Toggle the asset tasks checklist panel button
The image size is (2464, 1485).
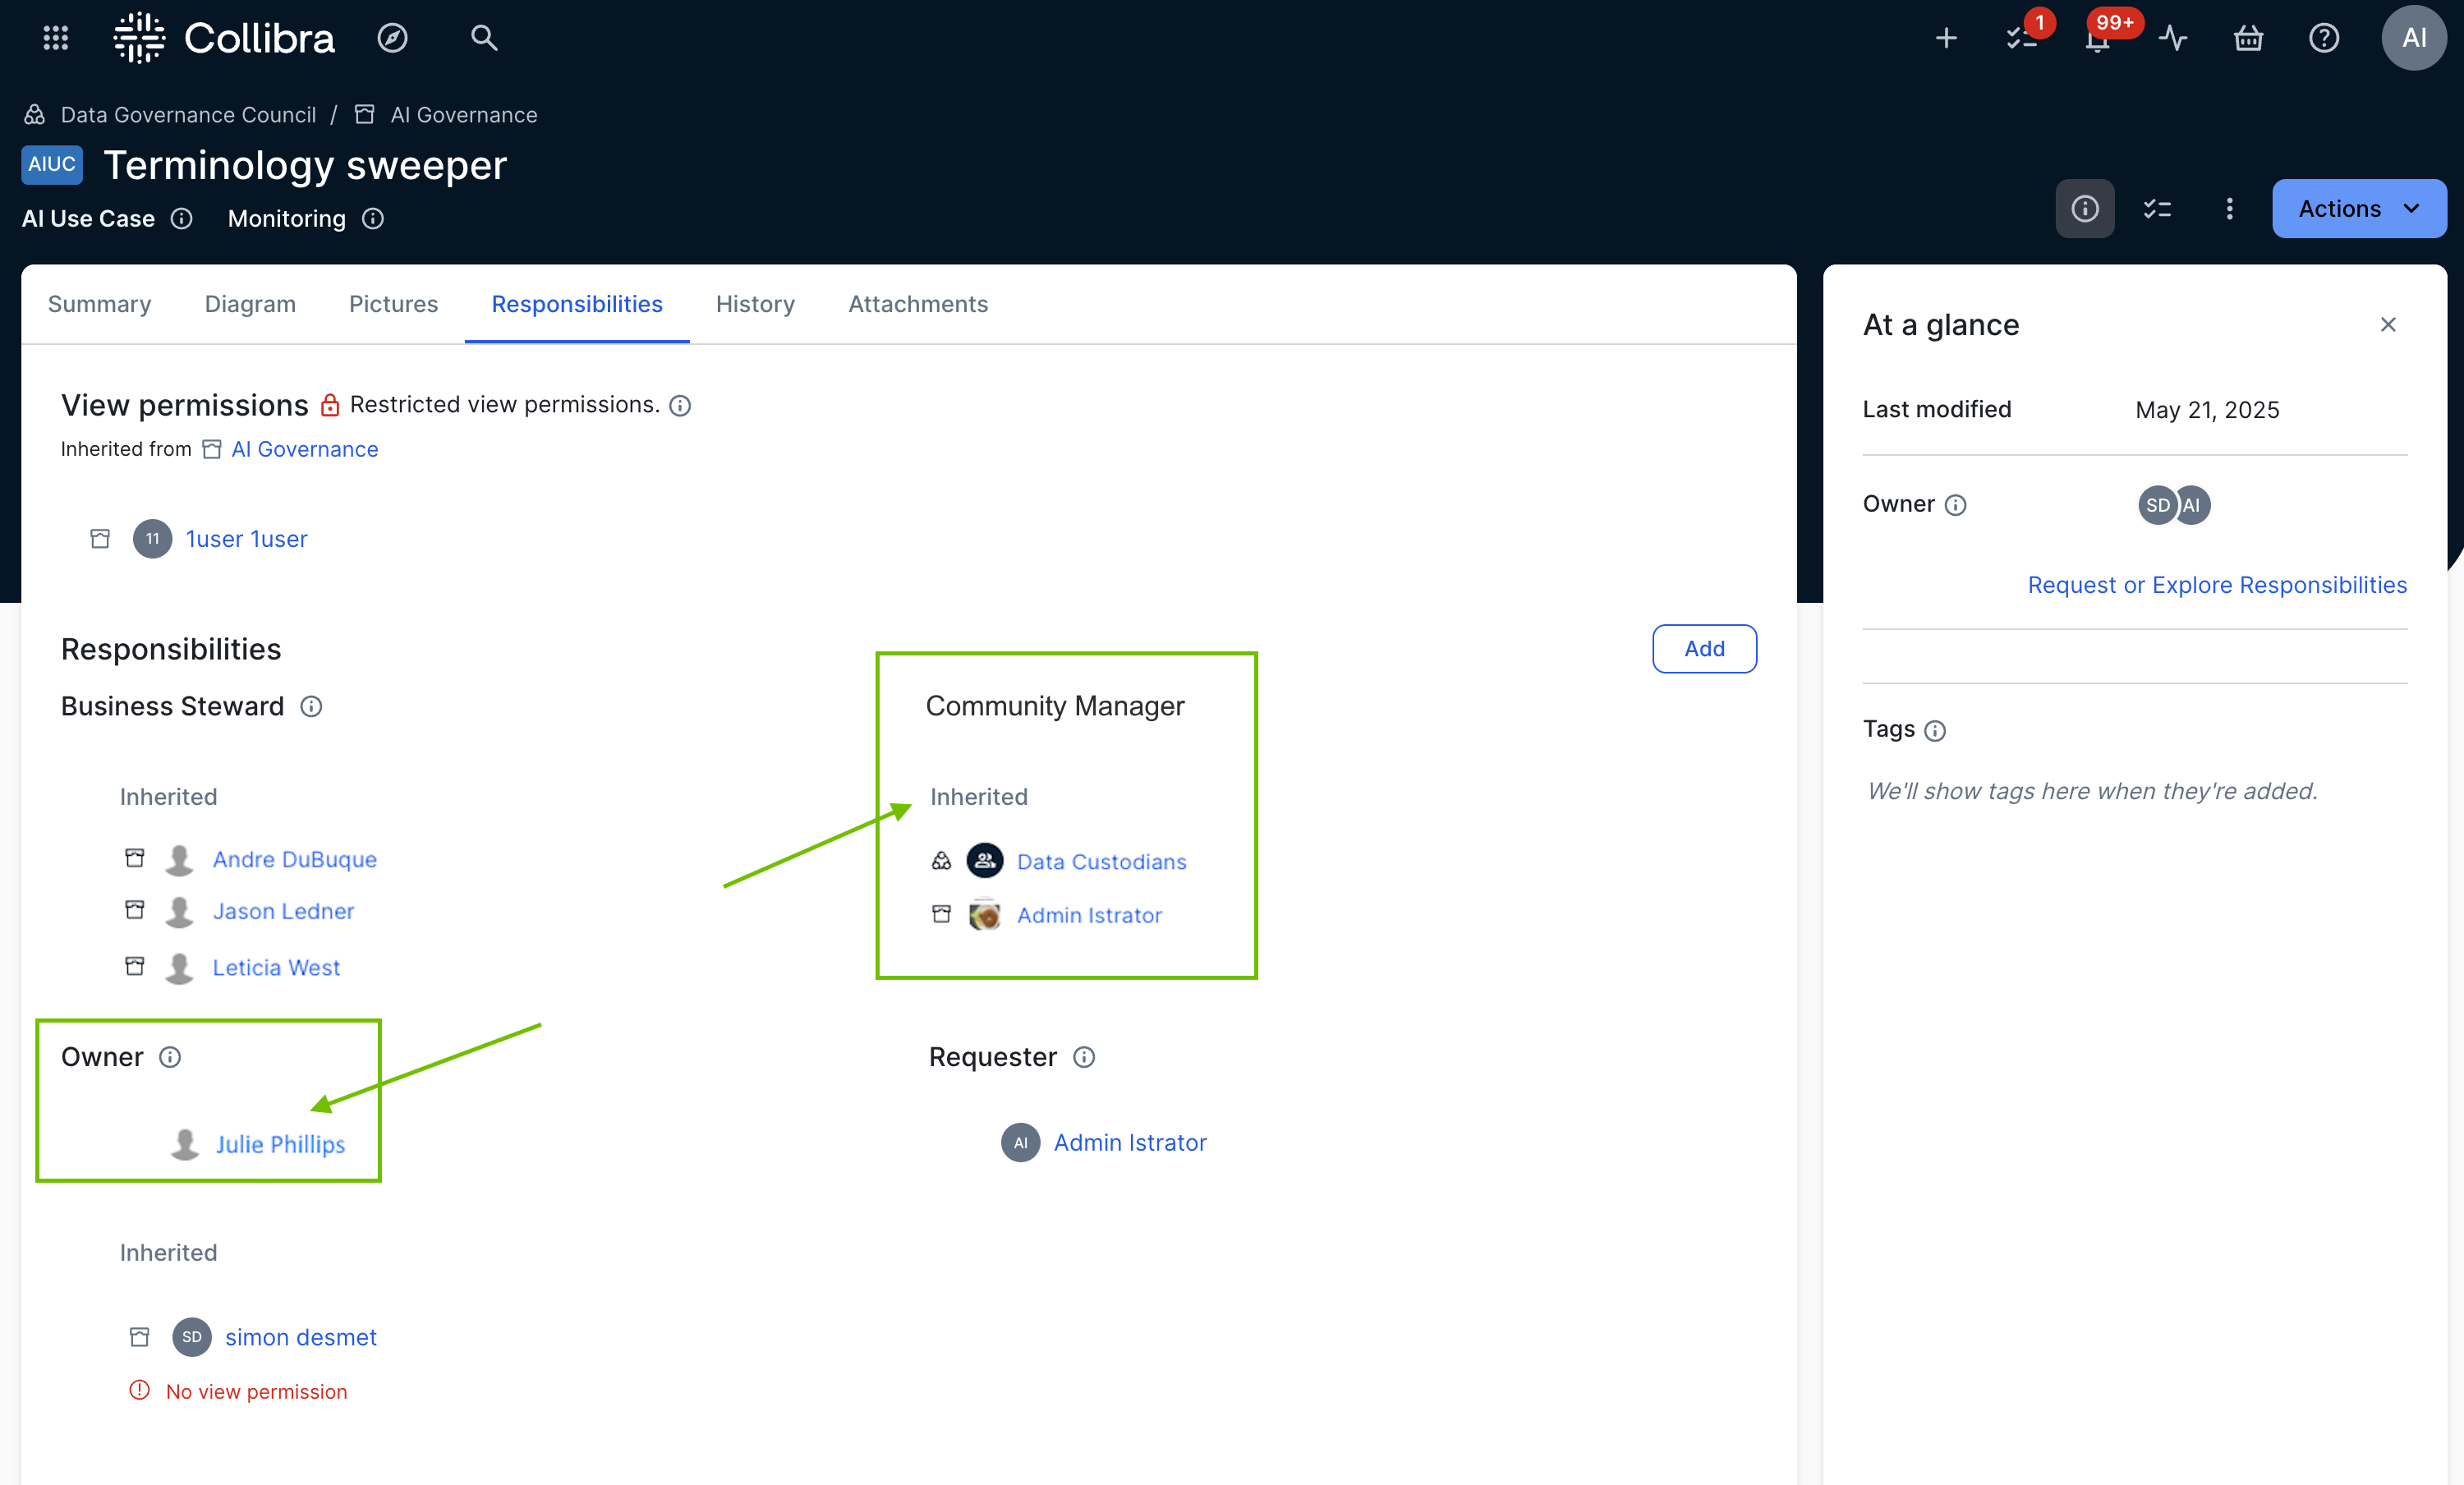[x=2157, y=208]
